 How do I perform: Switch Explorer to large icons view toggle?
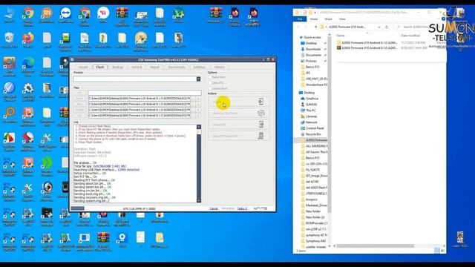[442, 251]
